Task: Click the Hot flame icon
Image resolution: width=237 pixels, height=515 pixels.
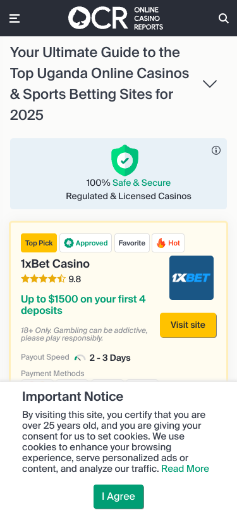Action: click(x=161, y=243)
